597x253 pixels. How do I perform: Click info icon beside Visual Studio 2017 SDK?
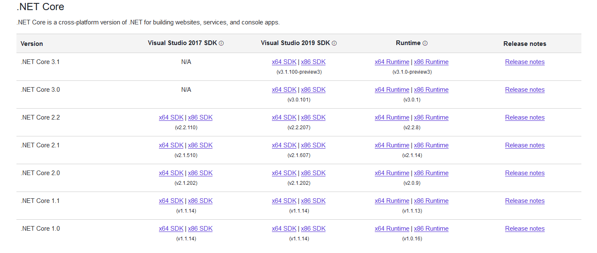pos(221,43)
